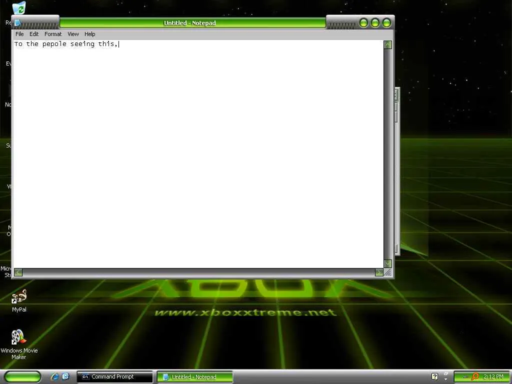Image resolution: width=512 pixels, height=384 pixels.
Task: Click the small taskbar toolbar icon above the down arrow
Action: coord(445,373)
